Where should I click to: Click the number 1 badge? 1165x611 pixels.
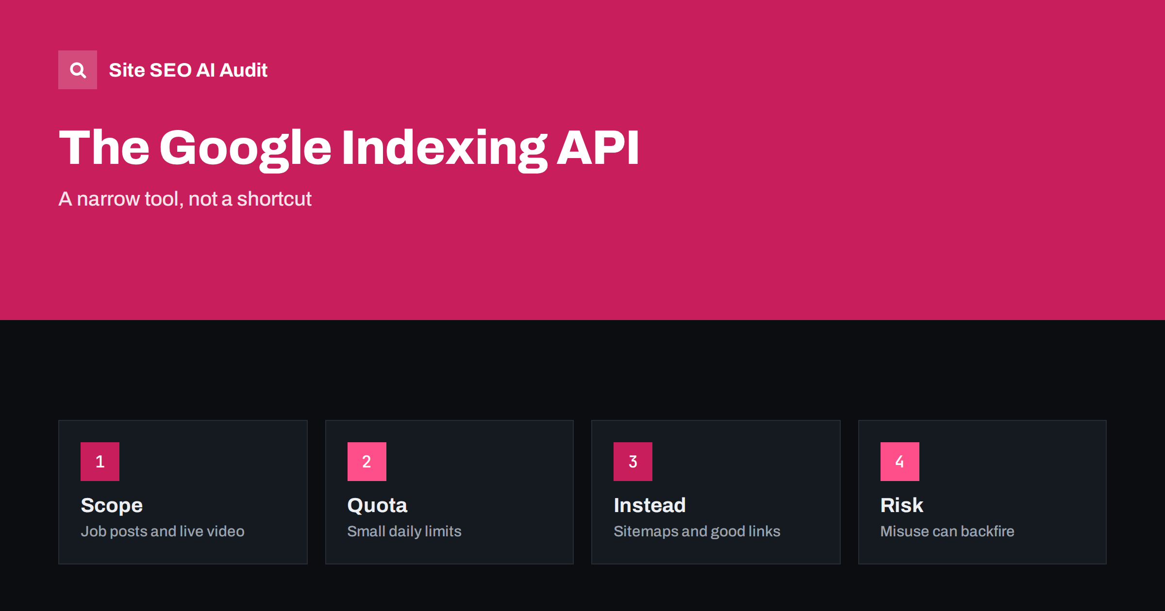coord(100,462)
